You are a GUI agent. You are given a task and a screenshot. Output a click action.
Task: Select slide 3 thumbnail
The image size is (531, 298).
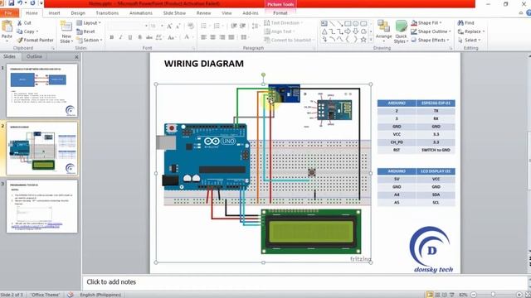click(x=41, y=206)
